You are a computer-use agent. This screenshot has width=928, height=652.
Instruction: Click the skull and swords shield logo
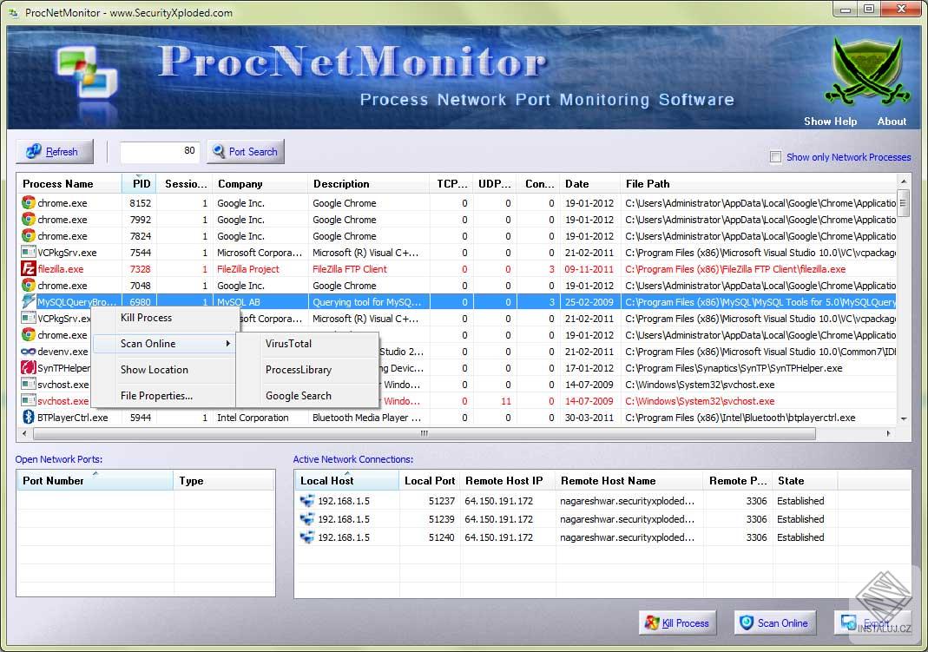(x=867, y=71)
